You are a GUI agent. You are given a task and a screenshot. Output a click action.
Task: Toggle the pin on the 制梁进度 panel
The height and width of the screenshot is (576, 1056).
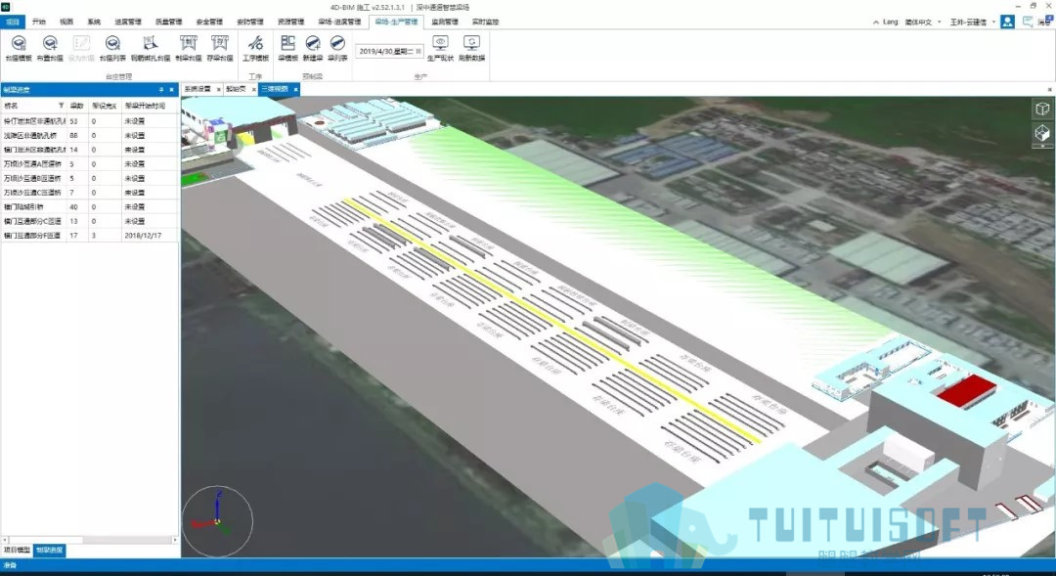click(x=161, y=90)
